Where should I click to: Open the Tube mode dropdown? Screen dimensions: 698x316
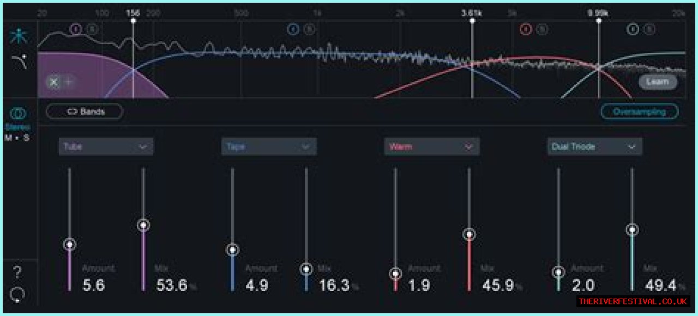tap(106, 146)
